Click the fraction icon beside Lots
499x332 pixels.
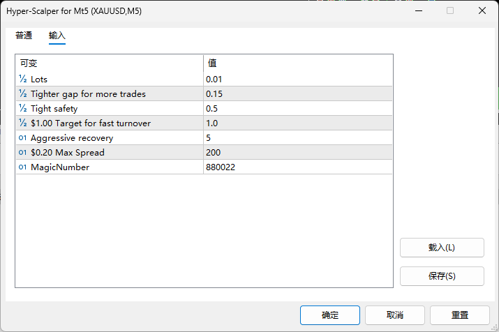23,79
